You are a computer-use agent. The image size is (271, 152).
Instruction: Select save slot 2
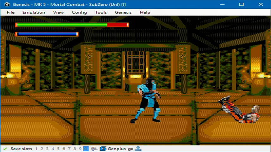(x=42, y=149)
